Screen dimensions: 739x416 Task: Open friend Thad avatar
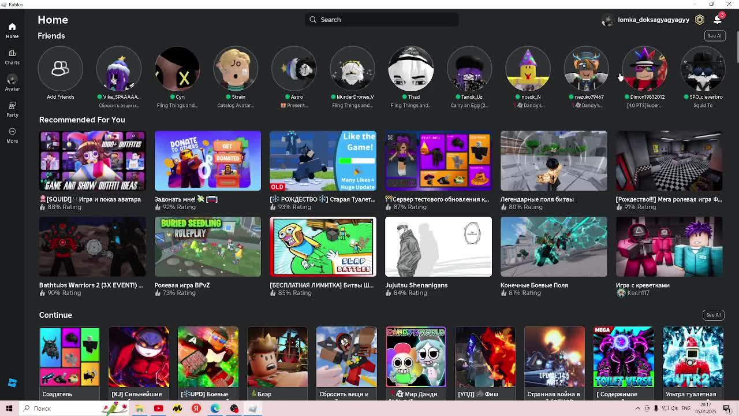click(x=411, y=69)
